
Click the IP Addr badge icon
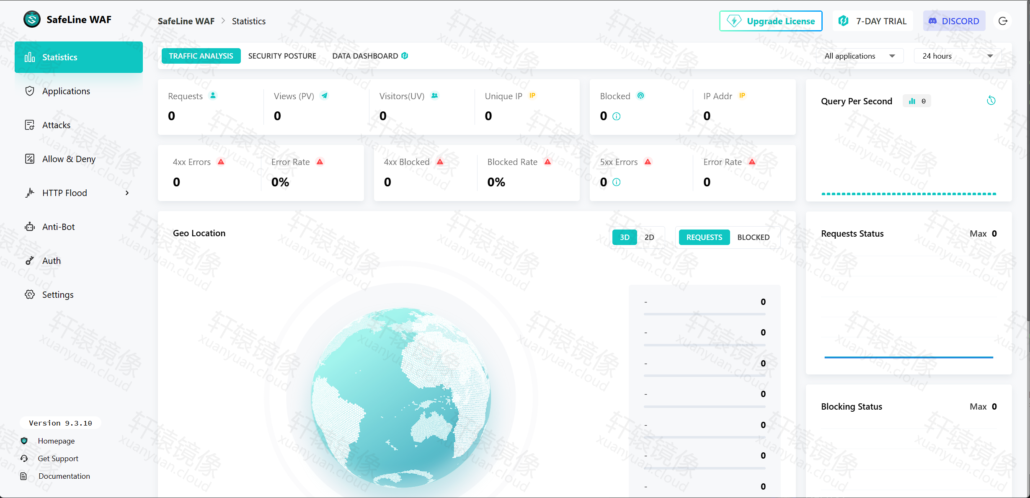click(x=742, y=95)
